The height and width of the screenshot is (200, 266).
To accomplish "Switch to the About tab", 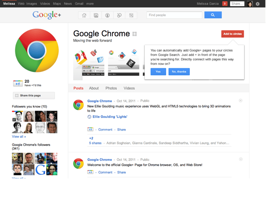I will (94, 88).
